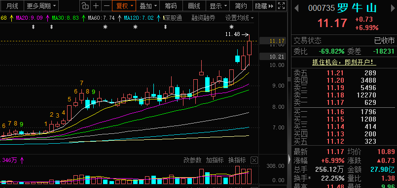The image size is (397, 188).
Task: Click 加指标 to add an indicator
Action: click(215, 160)
